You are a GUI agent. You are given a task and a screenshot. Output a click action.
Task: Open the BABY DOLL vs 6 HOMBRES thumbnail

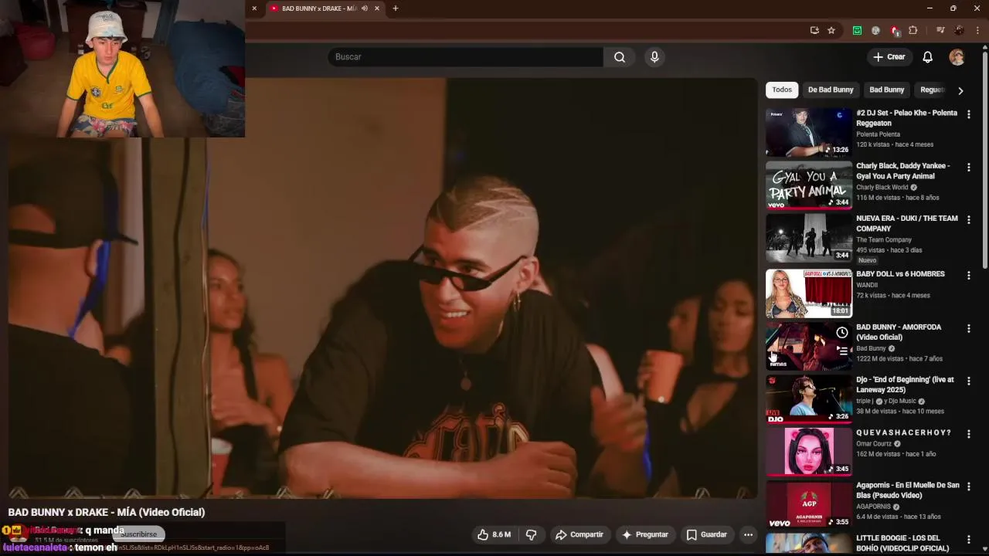809,293
